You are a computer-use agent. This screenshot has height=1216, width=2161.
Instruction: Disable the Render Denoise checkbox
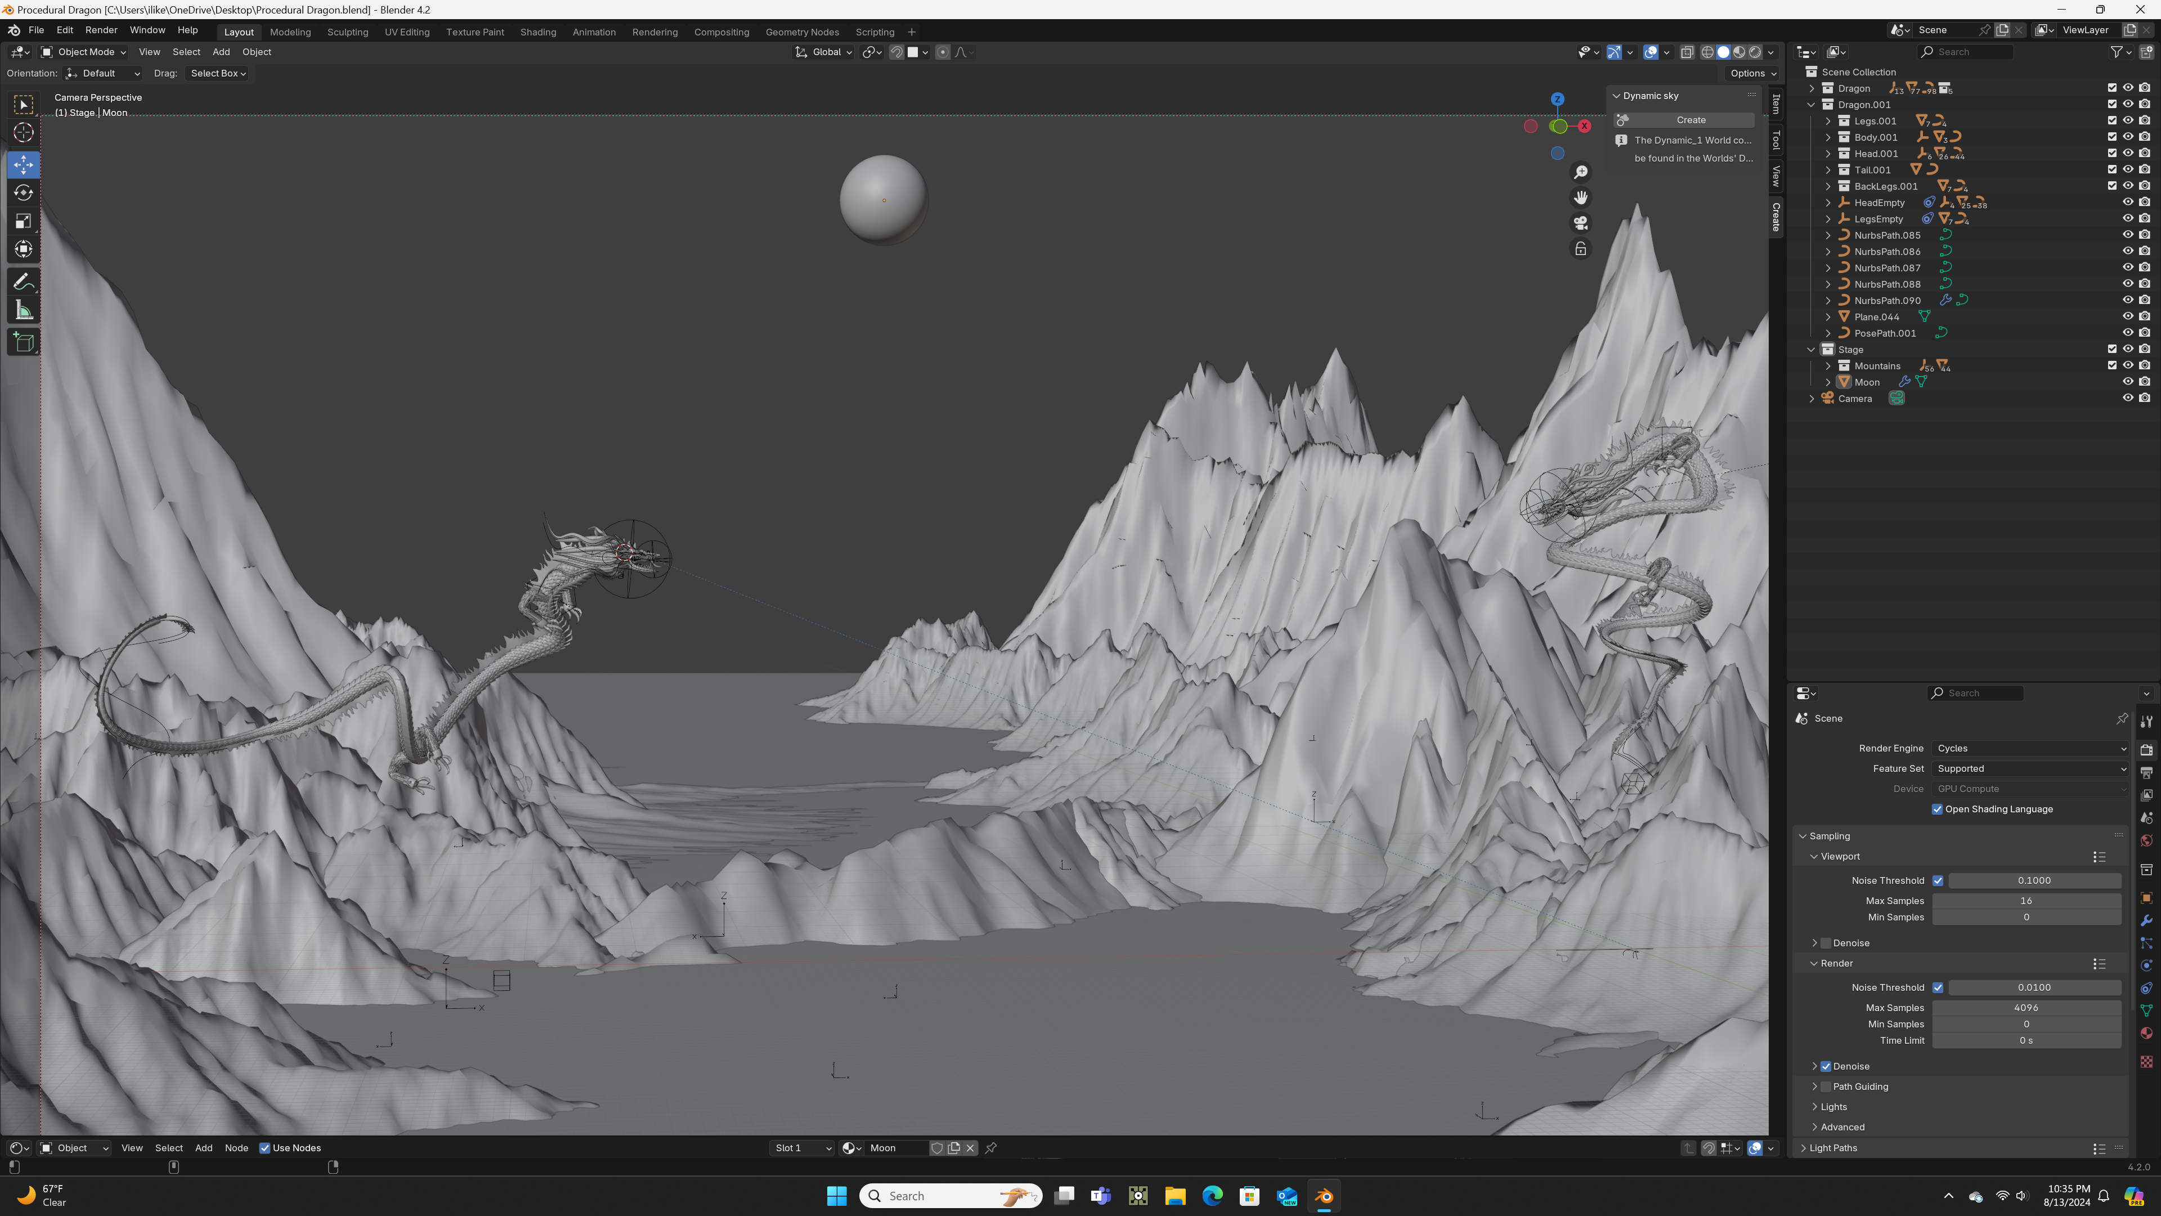point(1826,1067)
